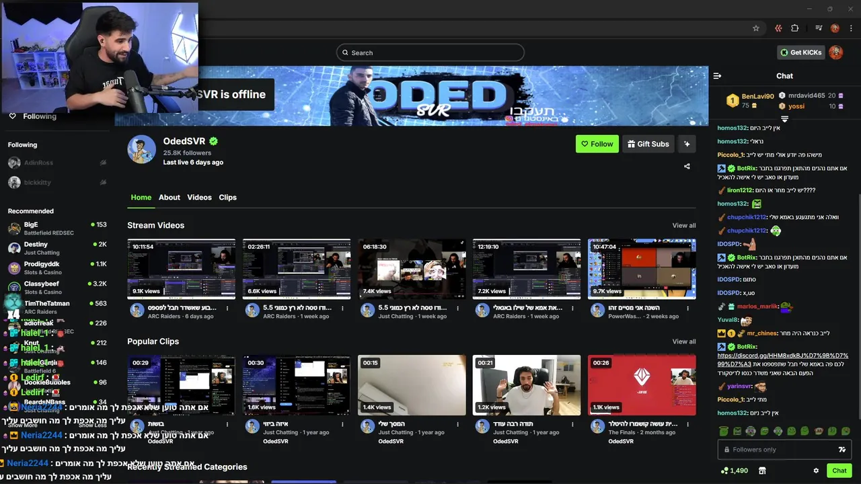Viewport: 861px width, 484px height.
Task: View all Popular Clips
Action: pyautogui.click(x=684, y=341)
